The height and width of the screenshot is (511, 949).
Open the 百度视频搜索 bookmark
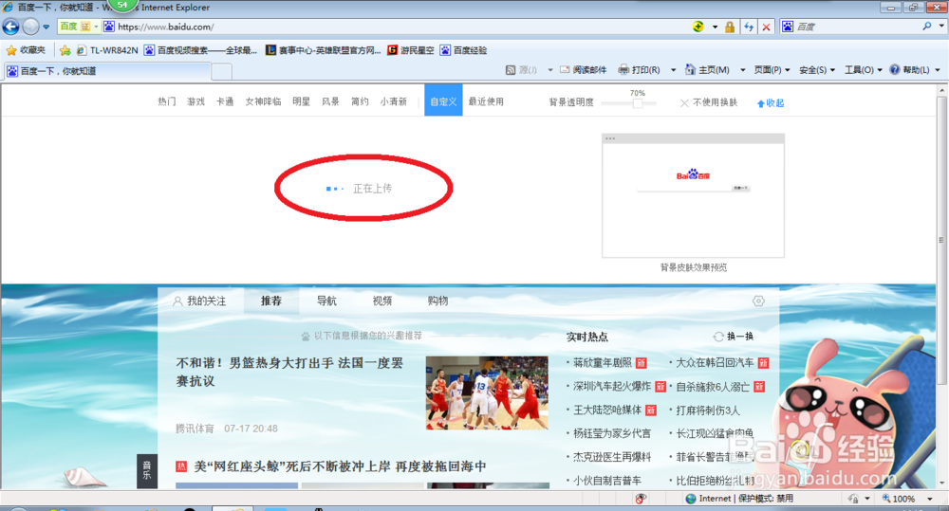click(200, 50)
